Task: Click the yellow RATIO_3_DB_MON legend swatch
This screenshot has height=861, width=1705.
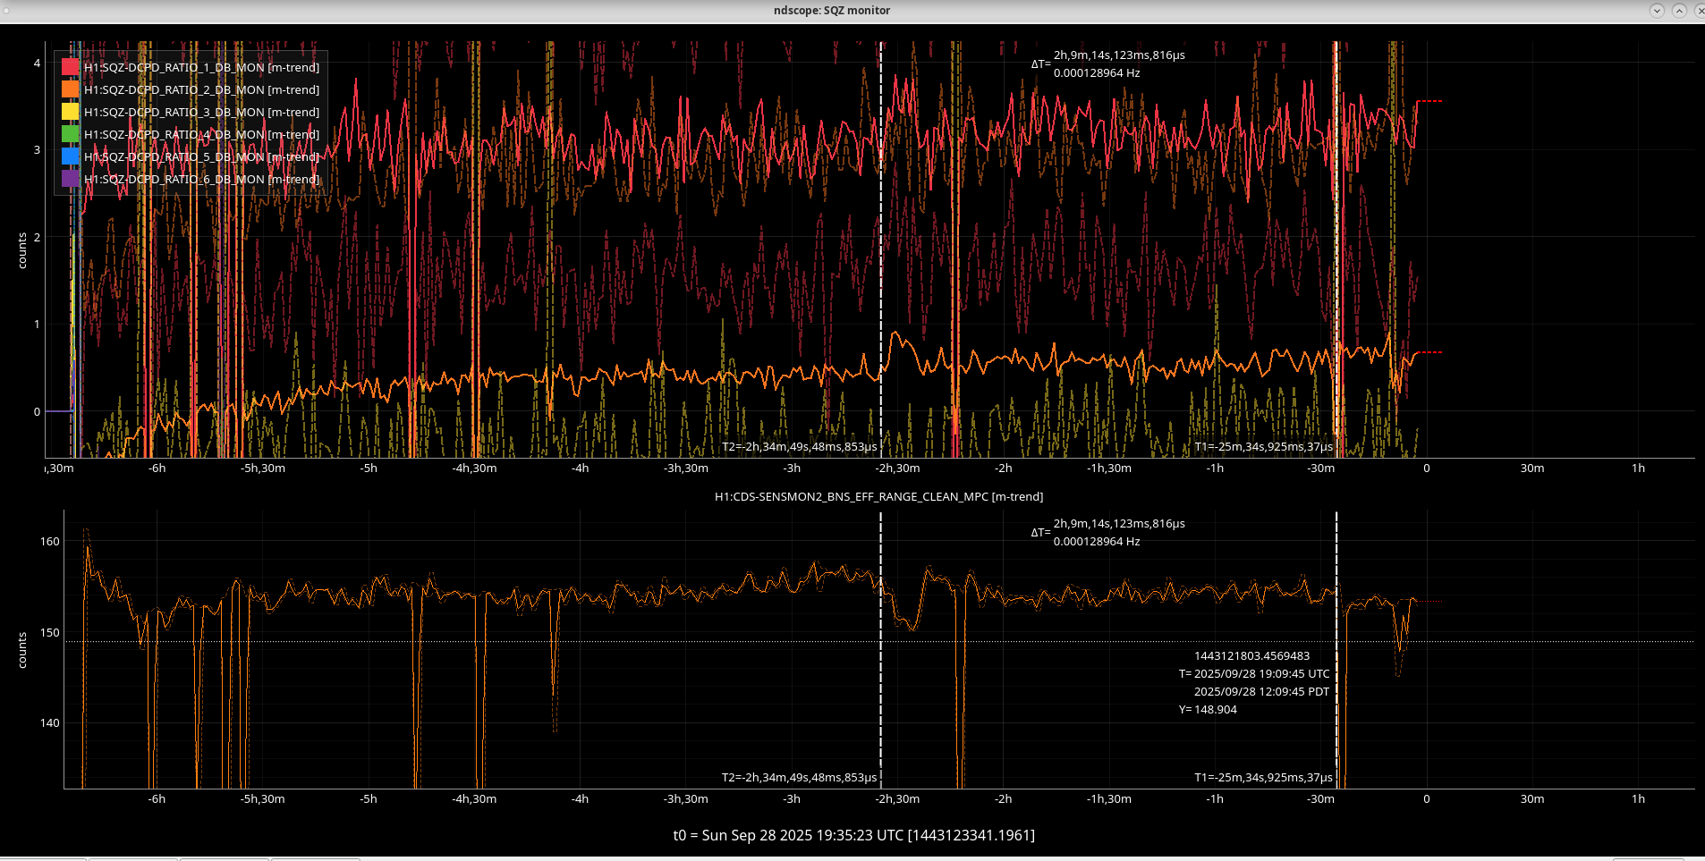Action: click(x=70, y=112)
